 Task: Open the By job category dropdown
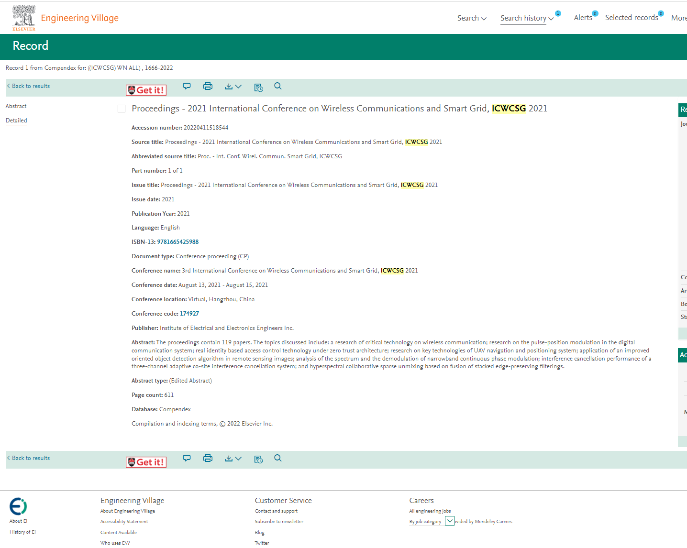(x=450, y=521)
